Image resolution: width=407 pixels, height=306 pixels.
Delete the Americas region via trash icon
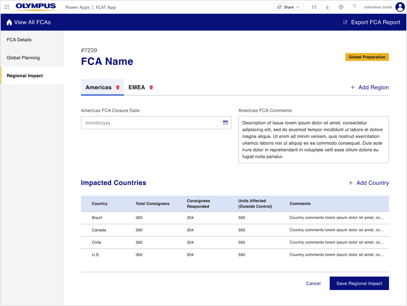[118, 87]
